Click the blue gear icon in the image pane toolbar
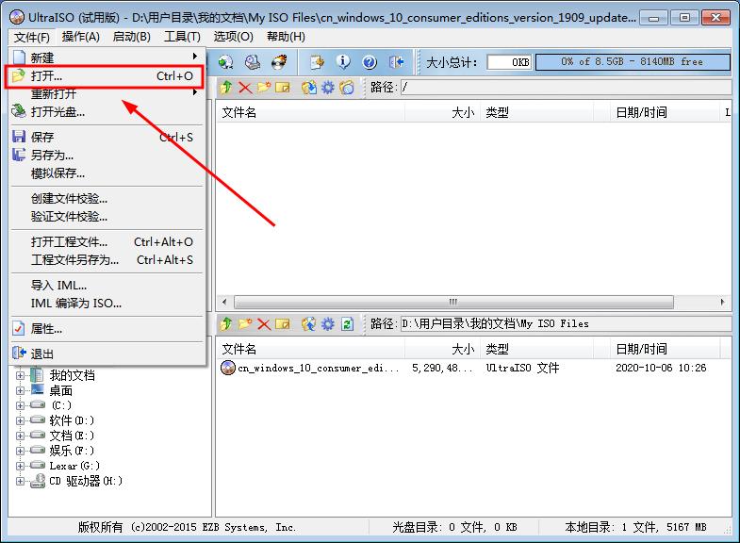The width and height of the screenshot is (740, 543). 327,88
